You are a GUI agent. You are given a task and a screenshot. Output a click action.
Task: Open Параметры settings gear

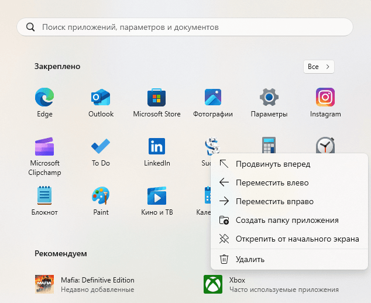269,97
